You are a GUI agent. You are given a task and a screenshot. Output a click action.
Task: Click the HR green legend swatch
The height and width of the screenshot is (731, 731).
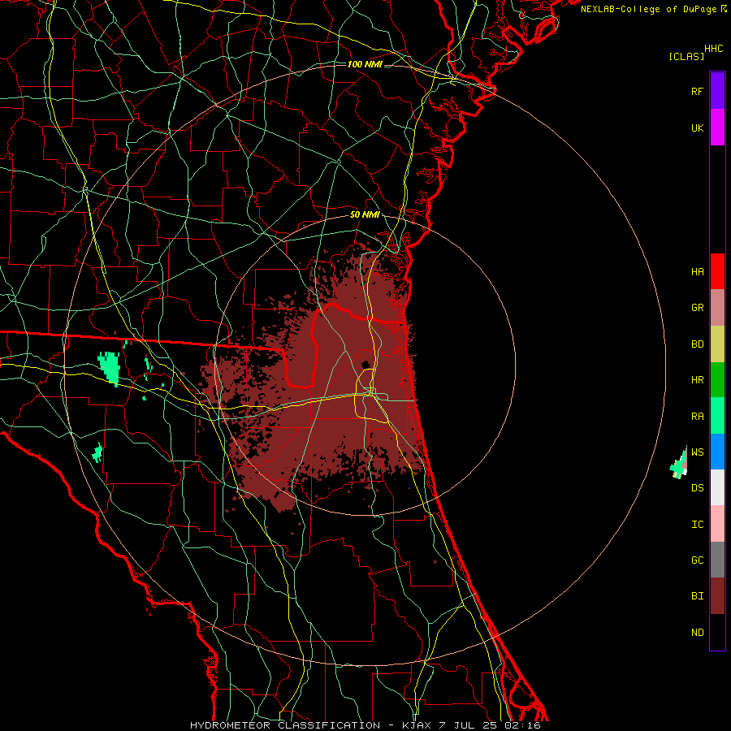coord(717,380)
